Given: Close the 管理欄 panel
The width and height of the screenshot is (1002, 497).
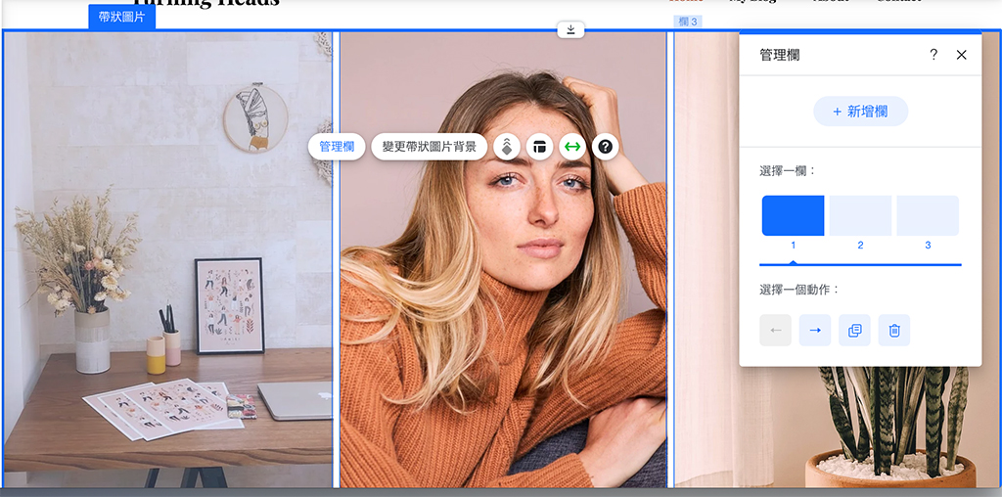Looking at the screenshot, I should pyautogui.click(x=961, y=55).
